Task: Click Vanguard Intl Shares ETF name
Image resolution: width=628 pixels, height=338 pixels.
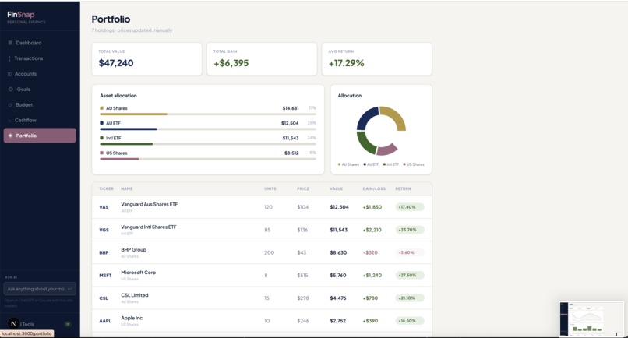Action: tap(149, 227)
